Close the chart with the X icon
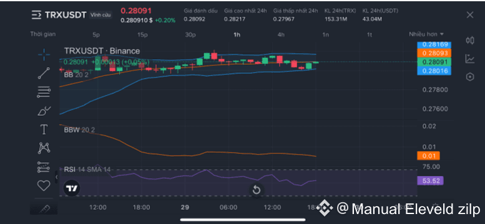The image size is (485, 224). (470, 15)
